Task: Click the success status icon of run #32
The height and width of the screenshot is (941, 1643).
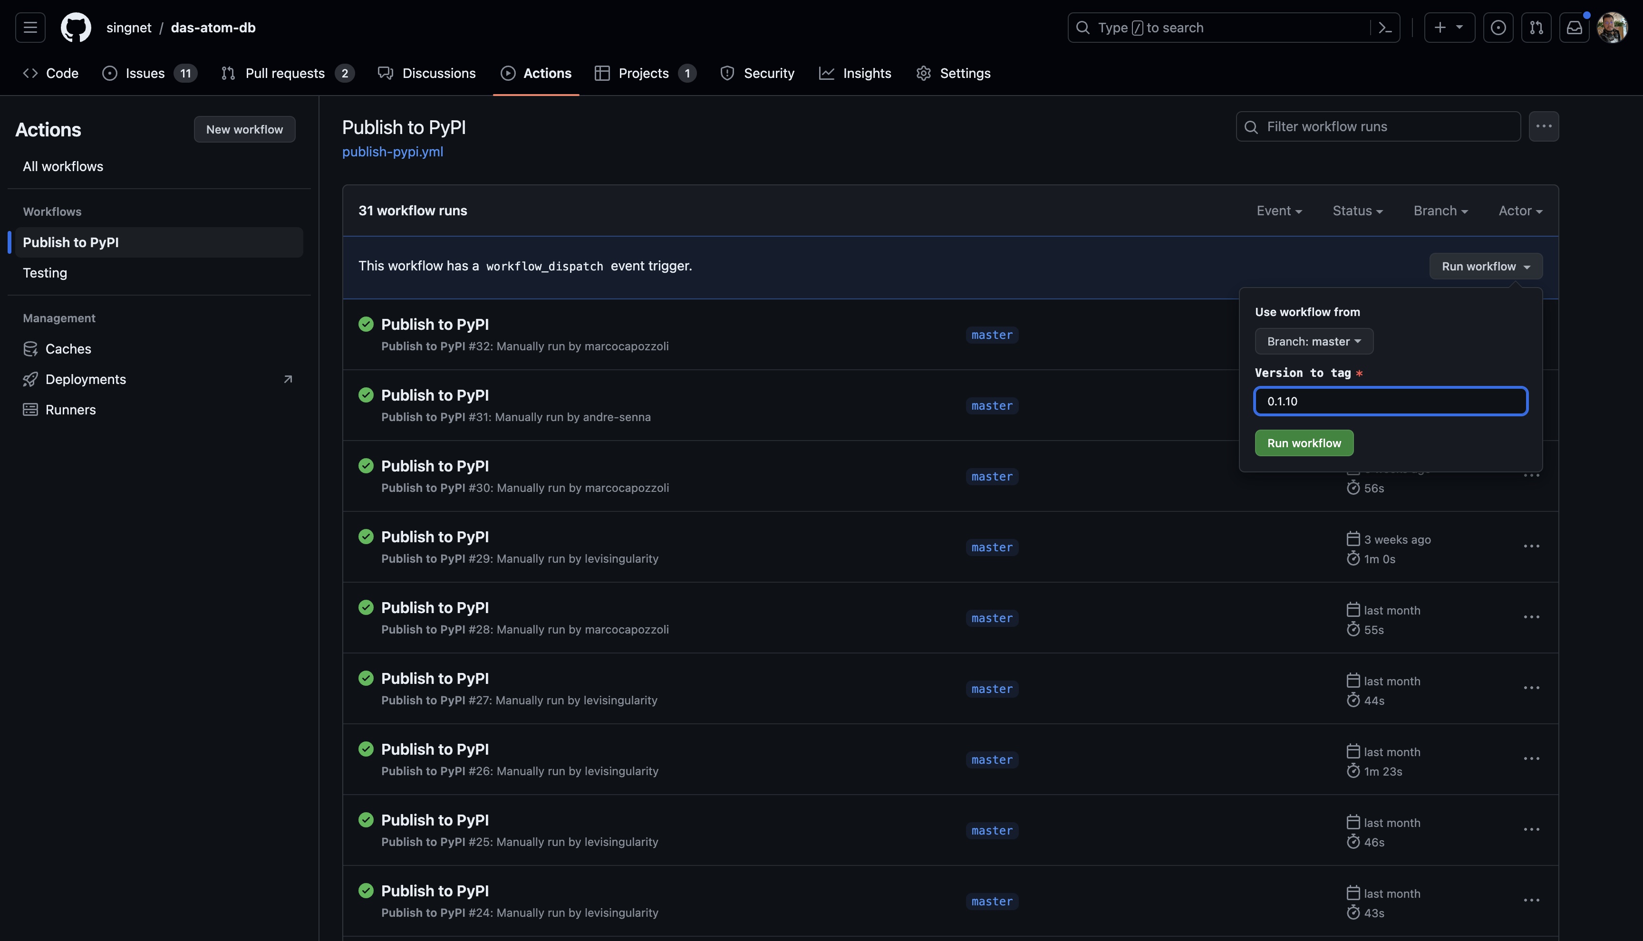Action: click(366, 325)
